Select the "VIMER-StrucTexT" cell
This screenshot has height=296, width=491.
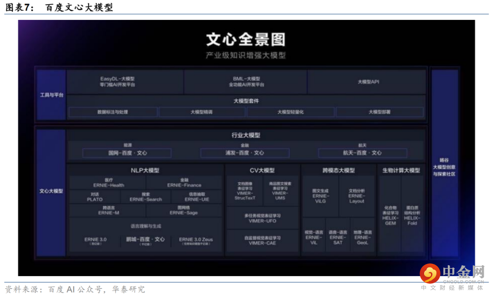point(245,191)
